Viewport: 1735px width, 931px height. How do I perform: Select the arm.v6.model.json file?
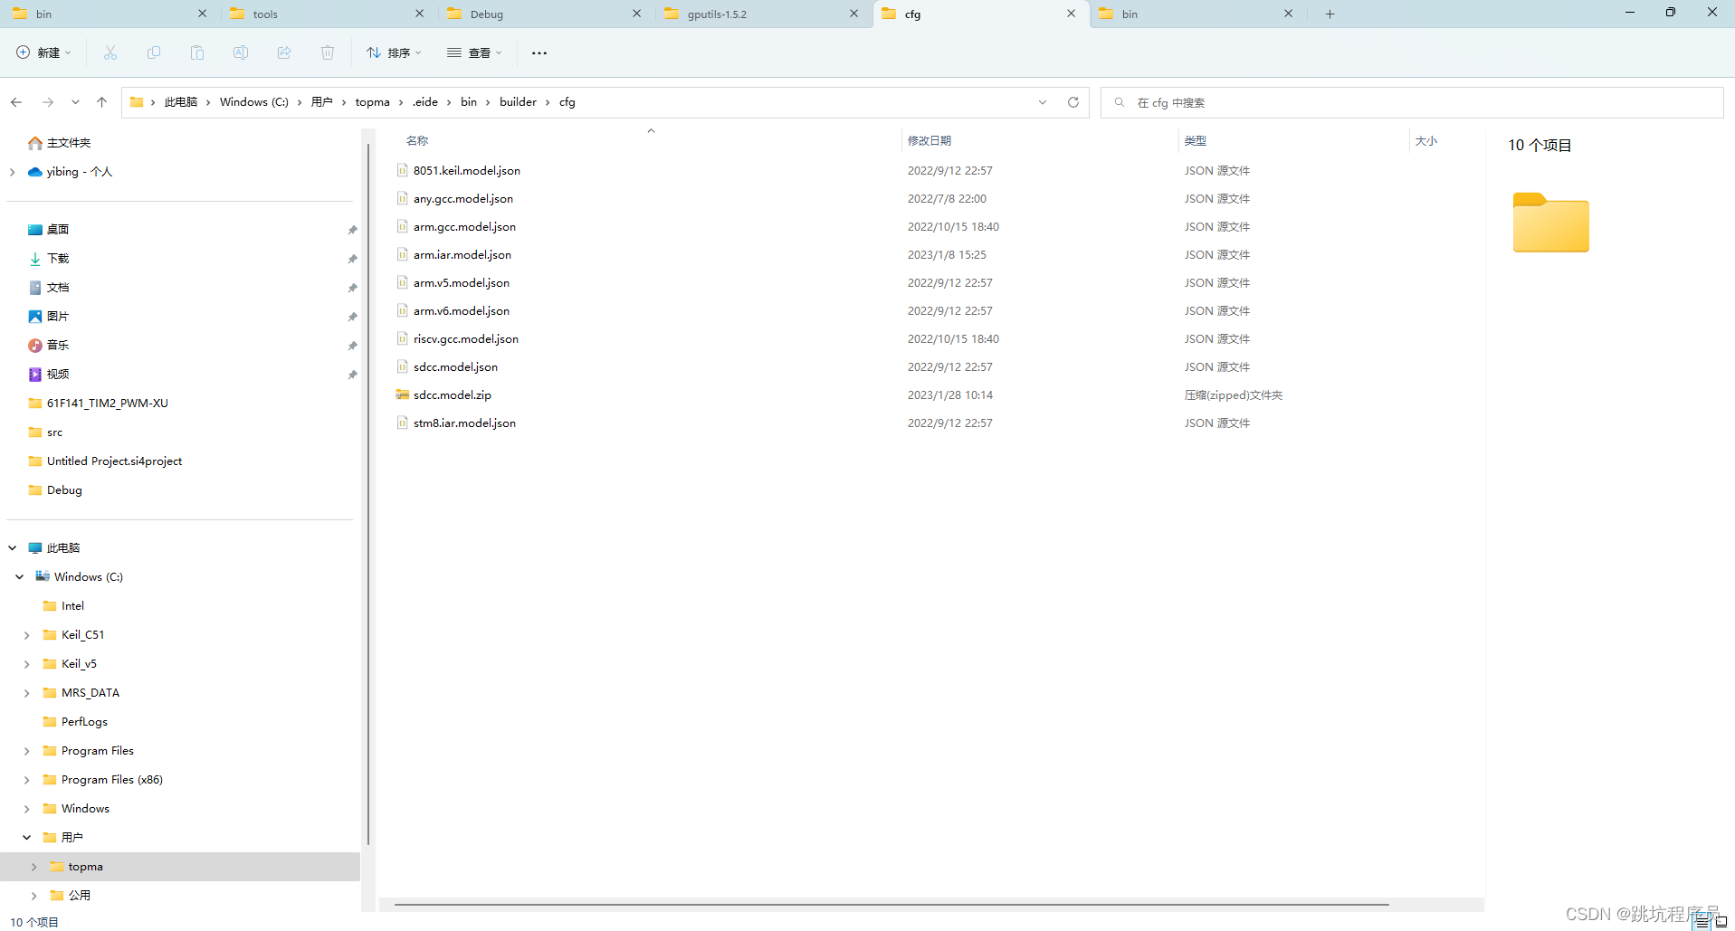click(x=462, y=310)
